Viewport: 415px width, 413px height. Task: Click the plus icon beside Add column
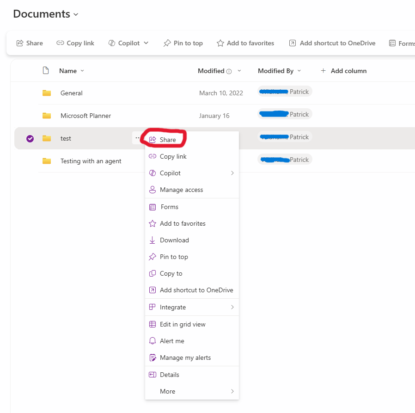coord(323,71)
